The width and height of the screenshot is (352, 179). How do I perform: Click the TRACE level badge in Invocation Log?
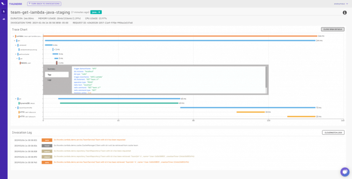(x=46, y=145)
